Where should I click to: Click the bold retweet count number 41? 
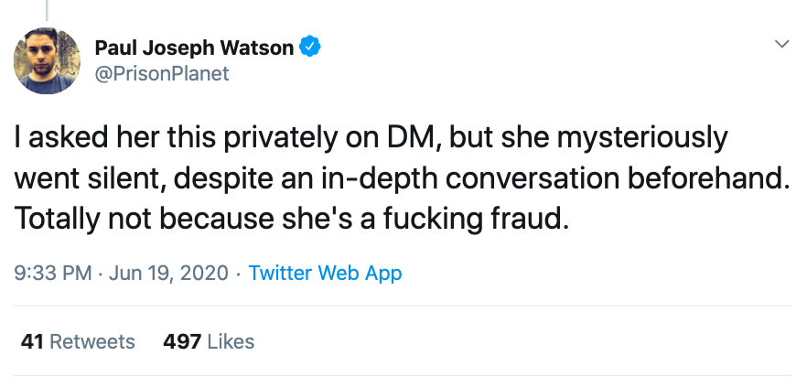[x=32, y=341]
